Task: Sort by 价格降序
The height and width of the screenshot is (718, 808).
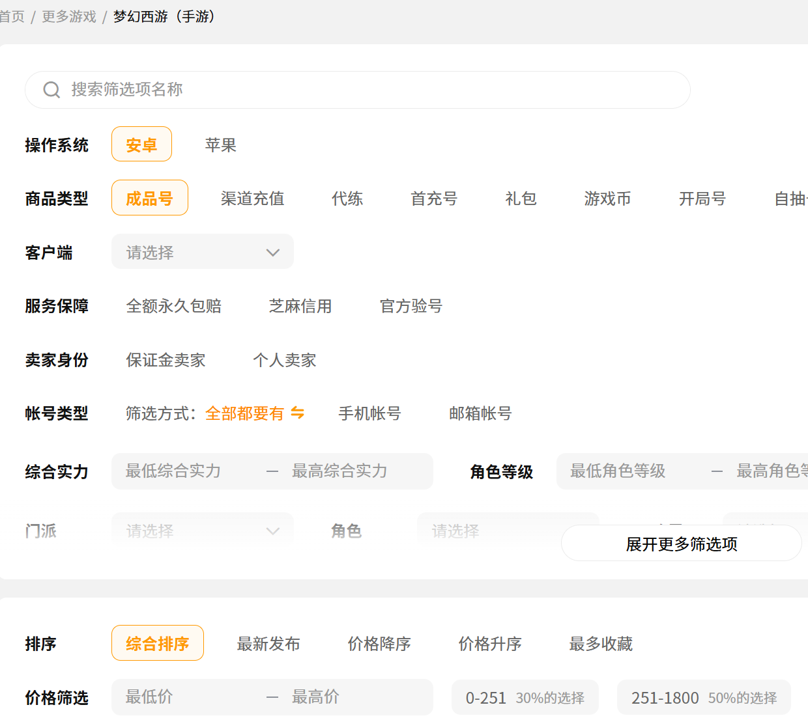Action: click(379, 644)
